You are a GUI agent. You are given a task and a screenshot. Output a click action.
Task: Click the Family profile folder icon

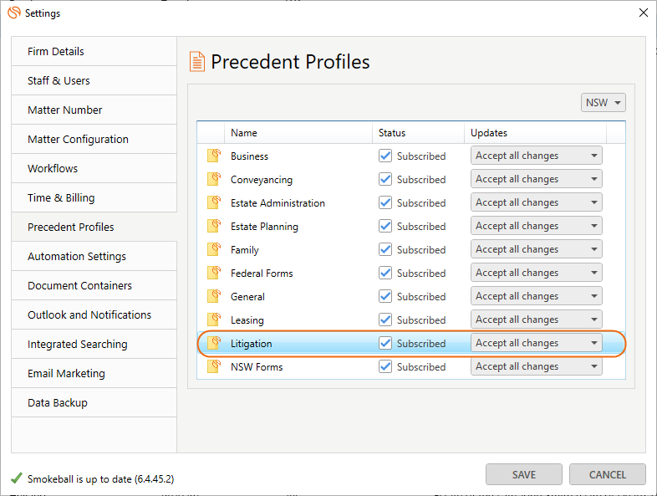click(214, 249)
